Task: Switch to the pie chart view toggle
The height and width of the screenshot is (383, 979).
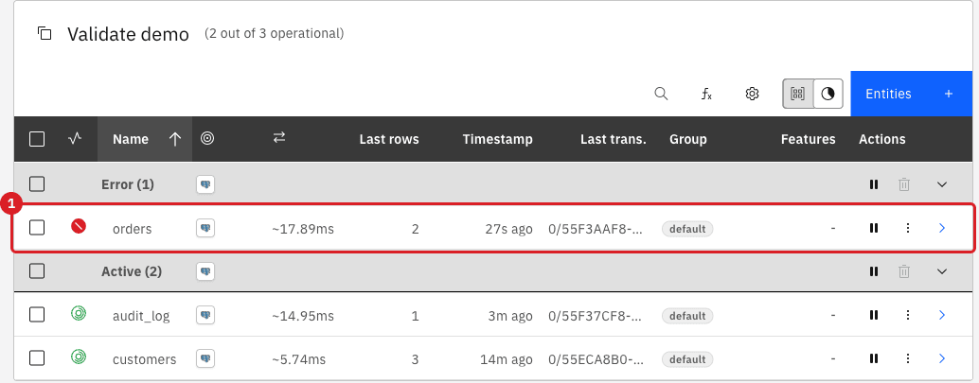Action: pyautogui.click(x=828, y=95)
